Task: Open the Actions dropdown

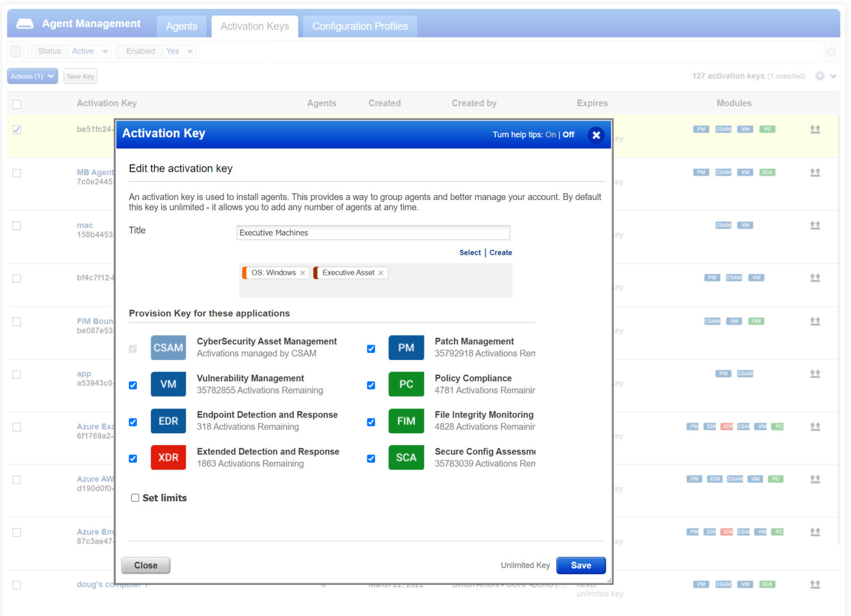Action: click(x=32, y=76)
